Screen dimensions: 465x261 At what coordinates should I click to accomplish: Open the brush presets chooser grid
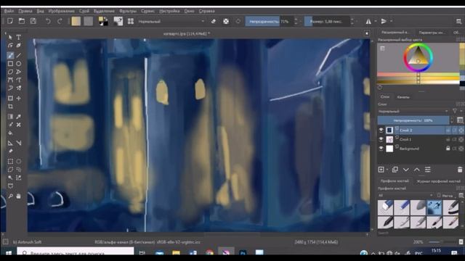click(131, 21)
